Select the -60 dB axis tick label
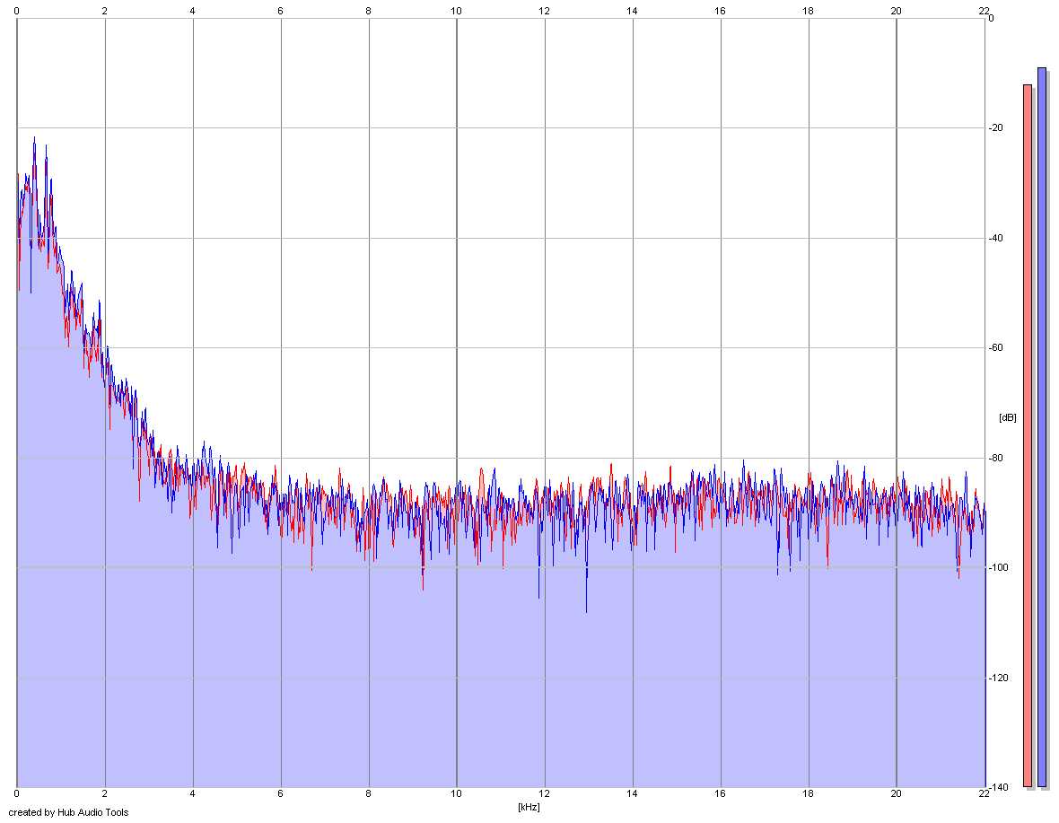This screenshot has width=1059, height=823. pos(996,347)
